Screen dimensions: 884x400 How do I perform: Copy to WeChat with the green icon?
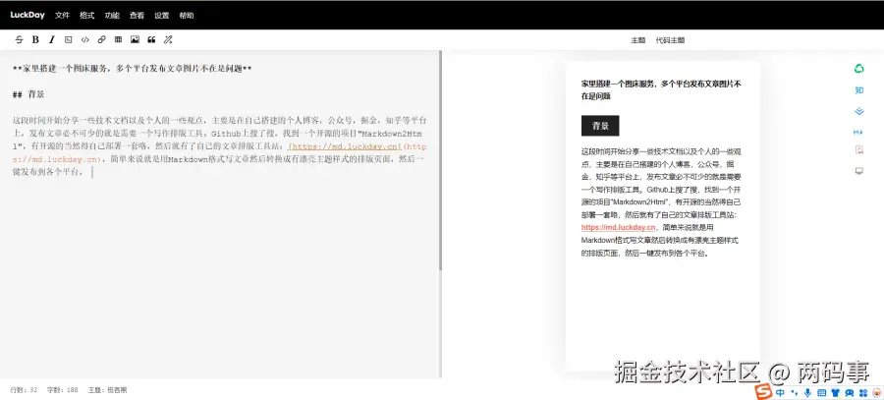point(859,69)
